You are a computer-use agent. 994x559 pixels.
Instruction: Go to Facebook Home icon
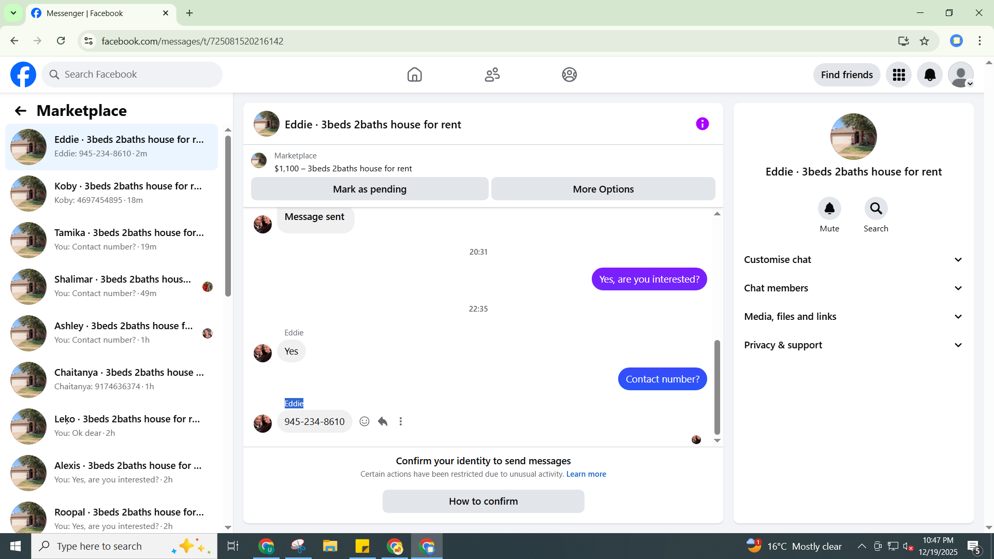click(x=414, y=75)
